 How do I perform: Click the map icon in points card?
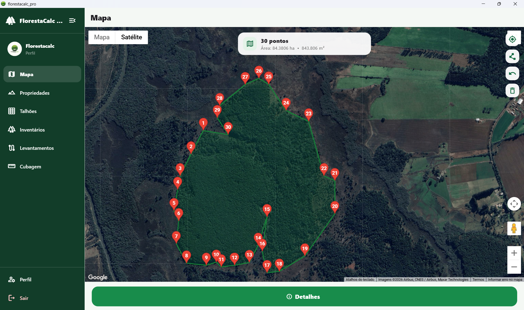[x=250, y=44]
